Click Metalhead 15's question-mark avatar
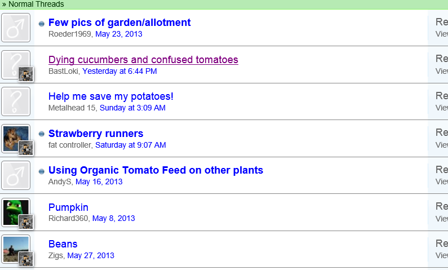Screen dimensions: 448x270 (x=15, y=101)
